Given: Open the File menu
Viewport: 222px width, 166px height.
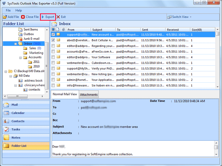Looking at the screenshot, I should pyautogui.click(x=8, y=10).
